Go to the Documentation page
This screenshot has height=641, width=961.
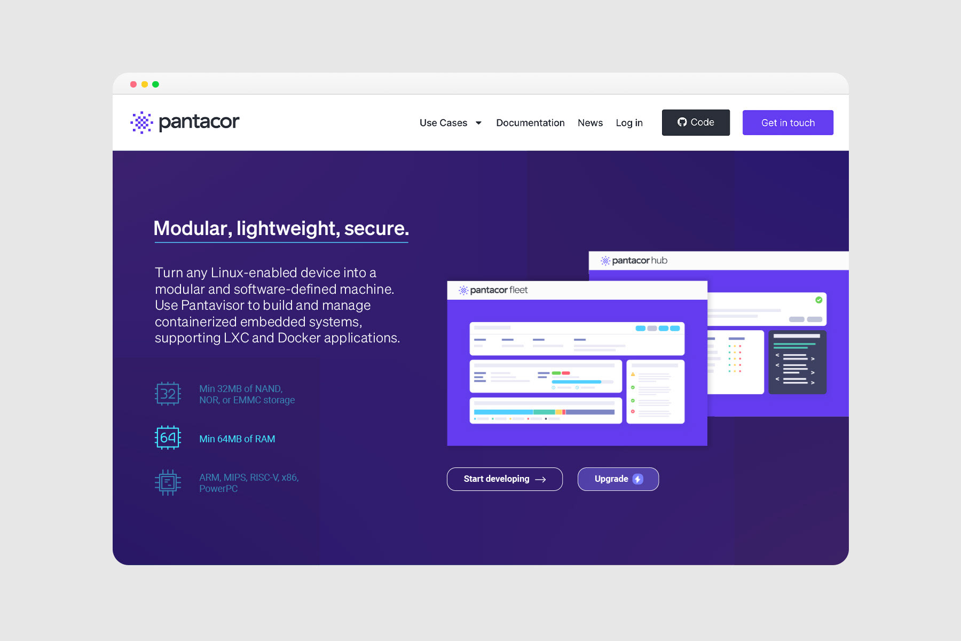(x=530, y=123)
